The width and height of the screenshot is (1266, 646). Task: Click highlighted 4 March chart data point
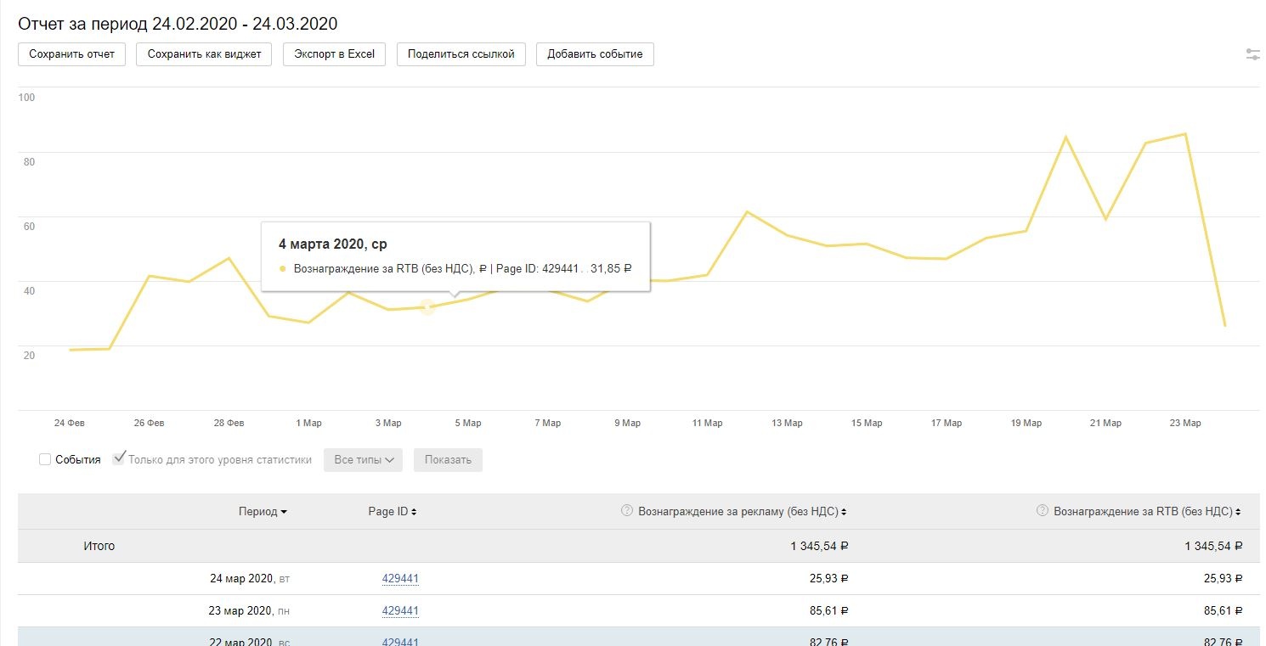[x=427, y=307]
